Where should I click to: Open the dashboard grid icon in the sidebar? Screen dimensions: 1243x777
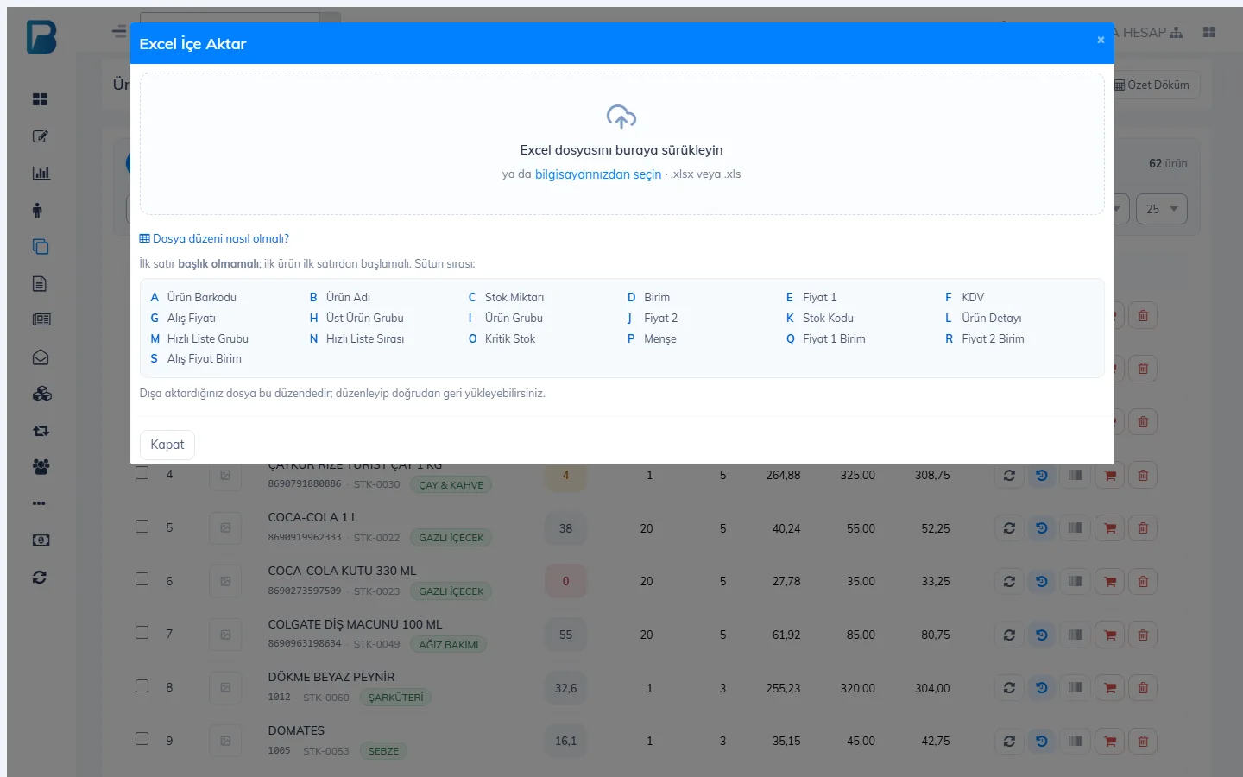[40, 99]
